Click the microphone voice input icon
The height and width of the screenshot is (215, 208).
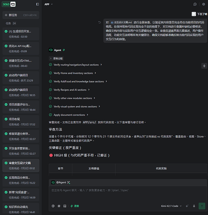[x=194, y=206]
